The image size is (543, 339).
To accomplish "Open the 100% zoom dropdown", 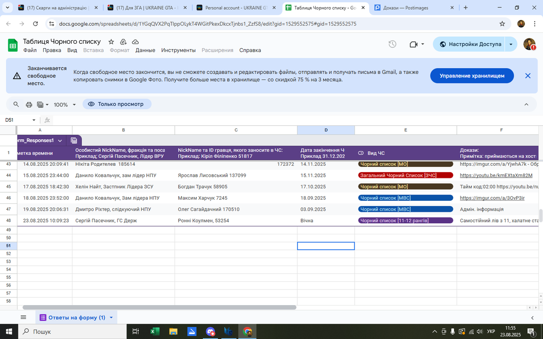I will 65,104.
